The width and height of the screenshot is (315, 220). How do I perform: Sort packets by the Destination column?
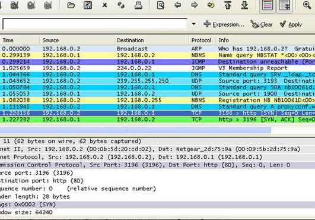[x=151, y=40]
